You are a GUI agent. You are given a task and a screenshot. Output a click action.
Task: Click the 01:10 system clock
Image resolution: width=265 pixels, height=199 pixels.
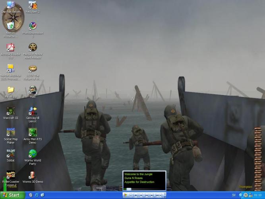pos(258,195)
